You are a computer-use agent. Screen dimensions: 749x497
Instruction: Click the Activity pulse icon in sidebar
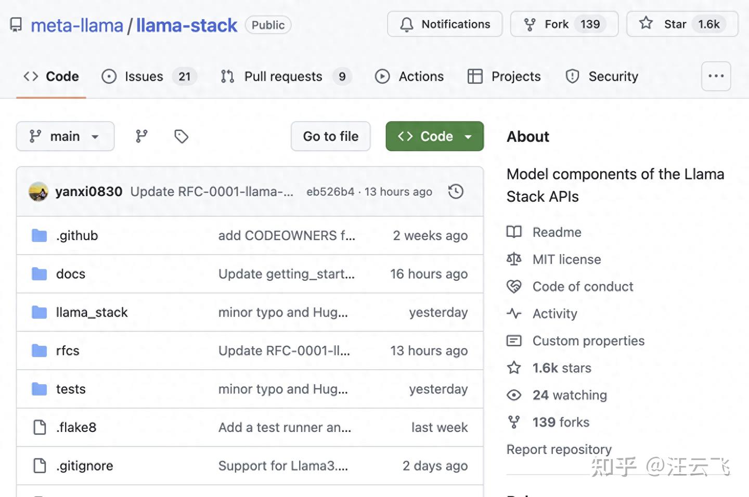(x=514, y=313)
